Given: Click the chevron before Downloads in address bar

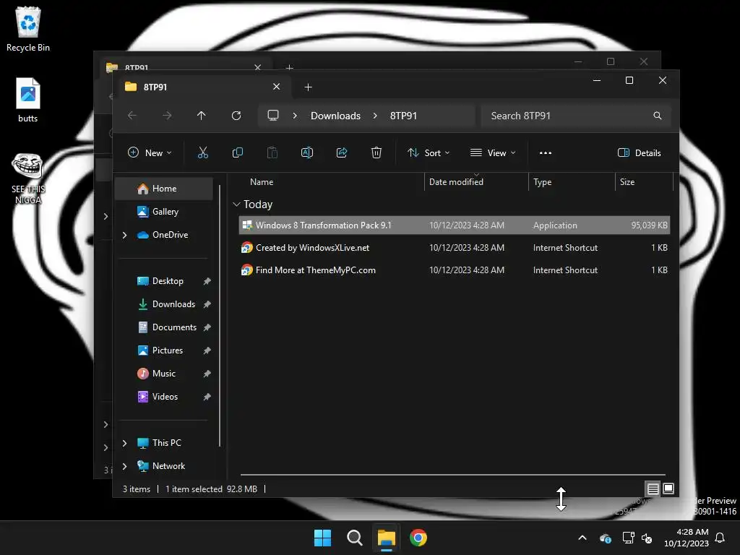Looking at the screenshot, I should coord(295,116).
